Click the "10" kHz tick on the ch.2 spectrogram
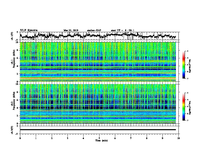This screenshot has width=201, height=155. (17, 84)
